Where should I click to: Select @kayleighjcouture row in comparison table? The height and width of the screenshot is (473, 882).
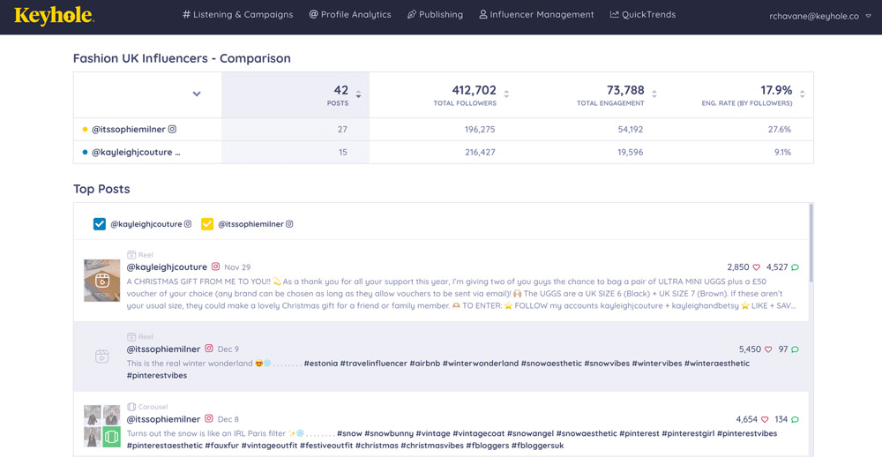(x=444, y=152)
